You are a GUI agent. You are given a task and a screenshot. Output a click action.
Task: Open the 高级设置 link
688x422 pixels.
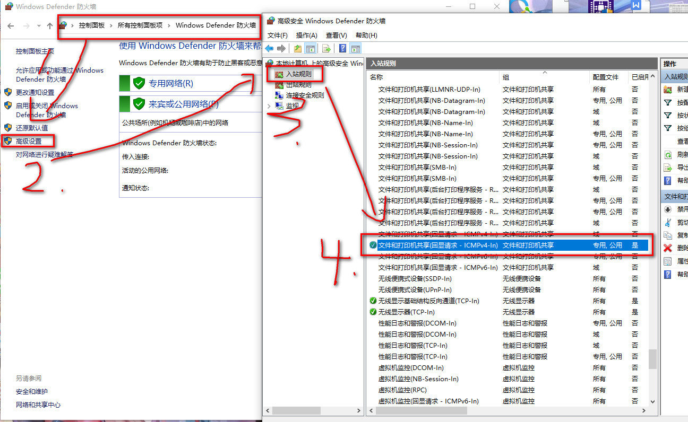click(29, 141)
